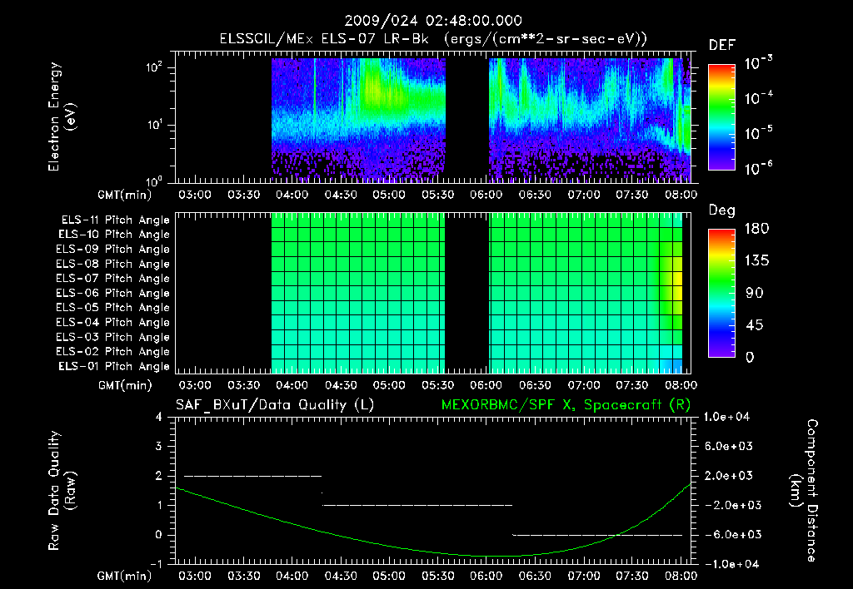Click the 05:00 time label under the spectrogram
Screen dimensions: 853x589
coord(389,195)
